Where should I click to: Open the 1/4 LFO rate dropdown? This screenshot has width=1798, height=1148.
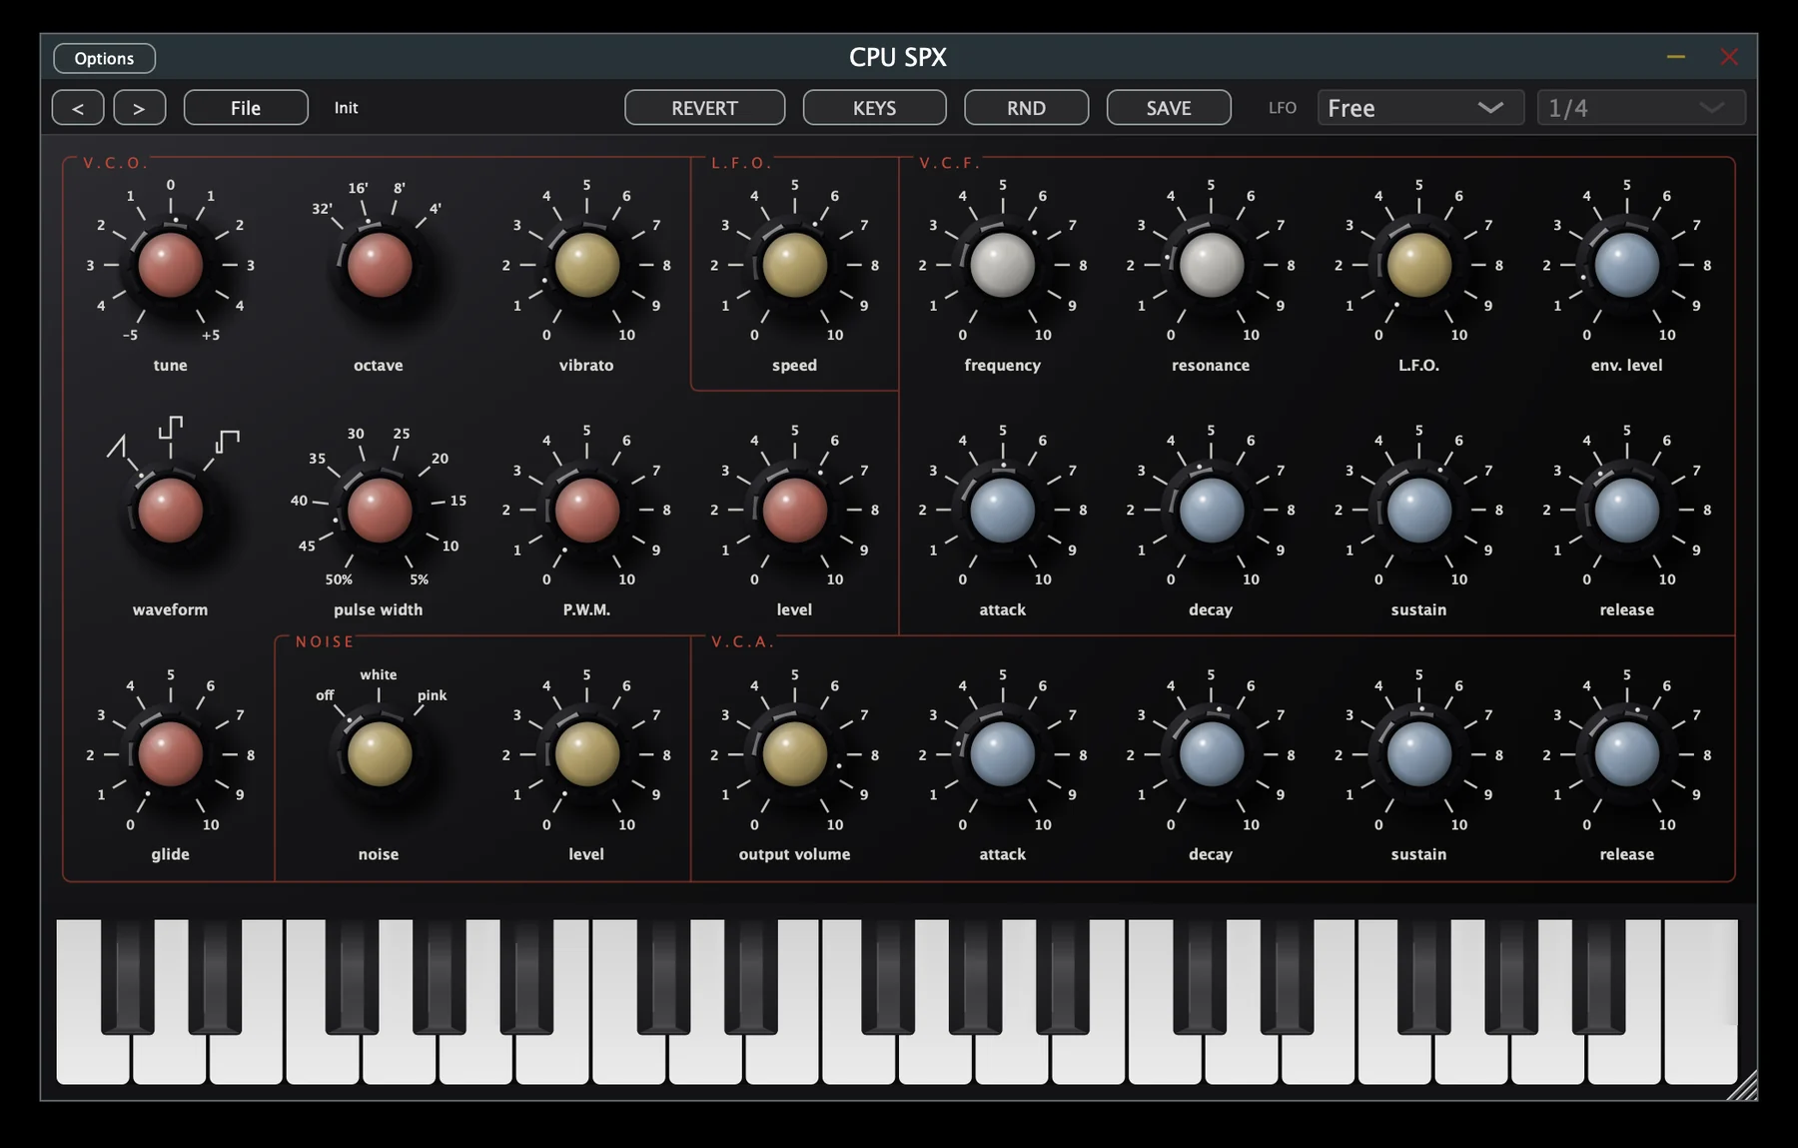1641,108
